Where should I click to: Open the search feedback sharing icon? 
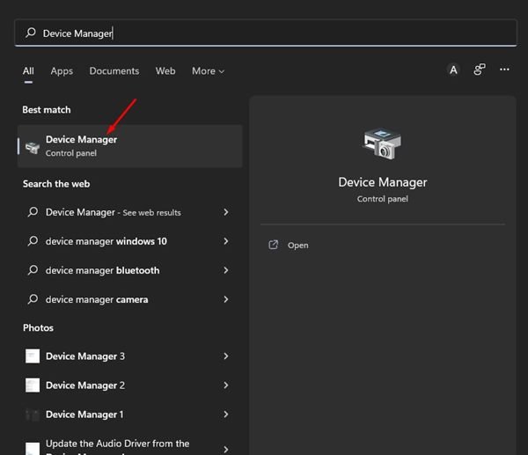(x=480, y=70)
